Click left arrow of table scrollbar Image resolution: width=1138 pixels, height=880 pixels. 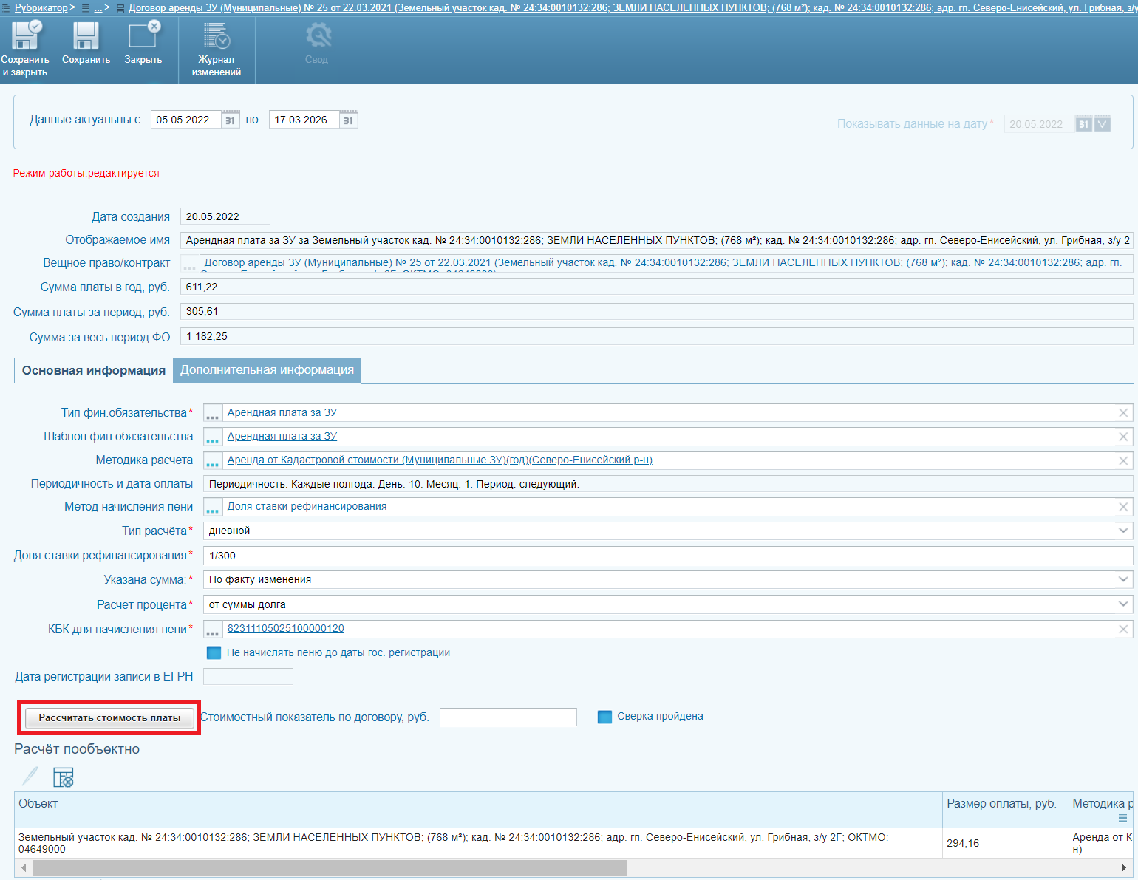pyautogui.click(x=23, y=867)
